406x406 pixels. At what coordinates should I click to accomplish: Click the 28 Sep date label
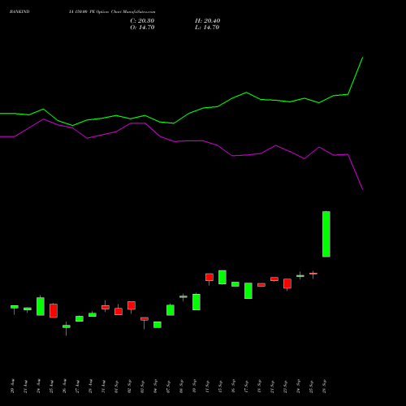[324, 386]
